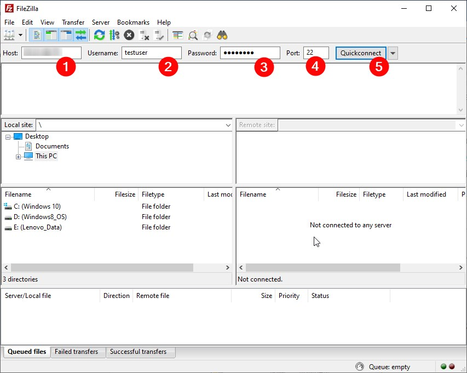Open the directory comparison icon

[x=178, y=36]
